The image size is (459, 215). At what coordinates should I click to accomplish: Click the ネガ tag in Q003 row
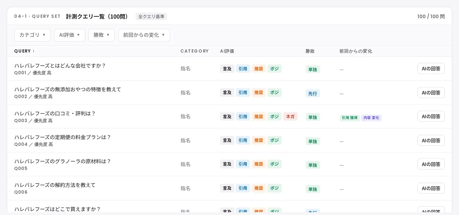290,117
